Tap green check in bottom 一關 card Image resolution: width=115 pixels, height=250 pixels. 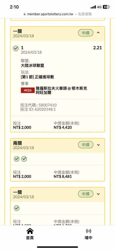point(16,208)
